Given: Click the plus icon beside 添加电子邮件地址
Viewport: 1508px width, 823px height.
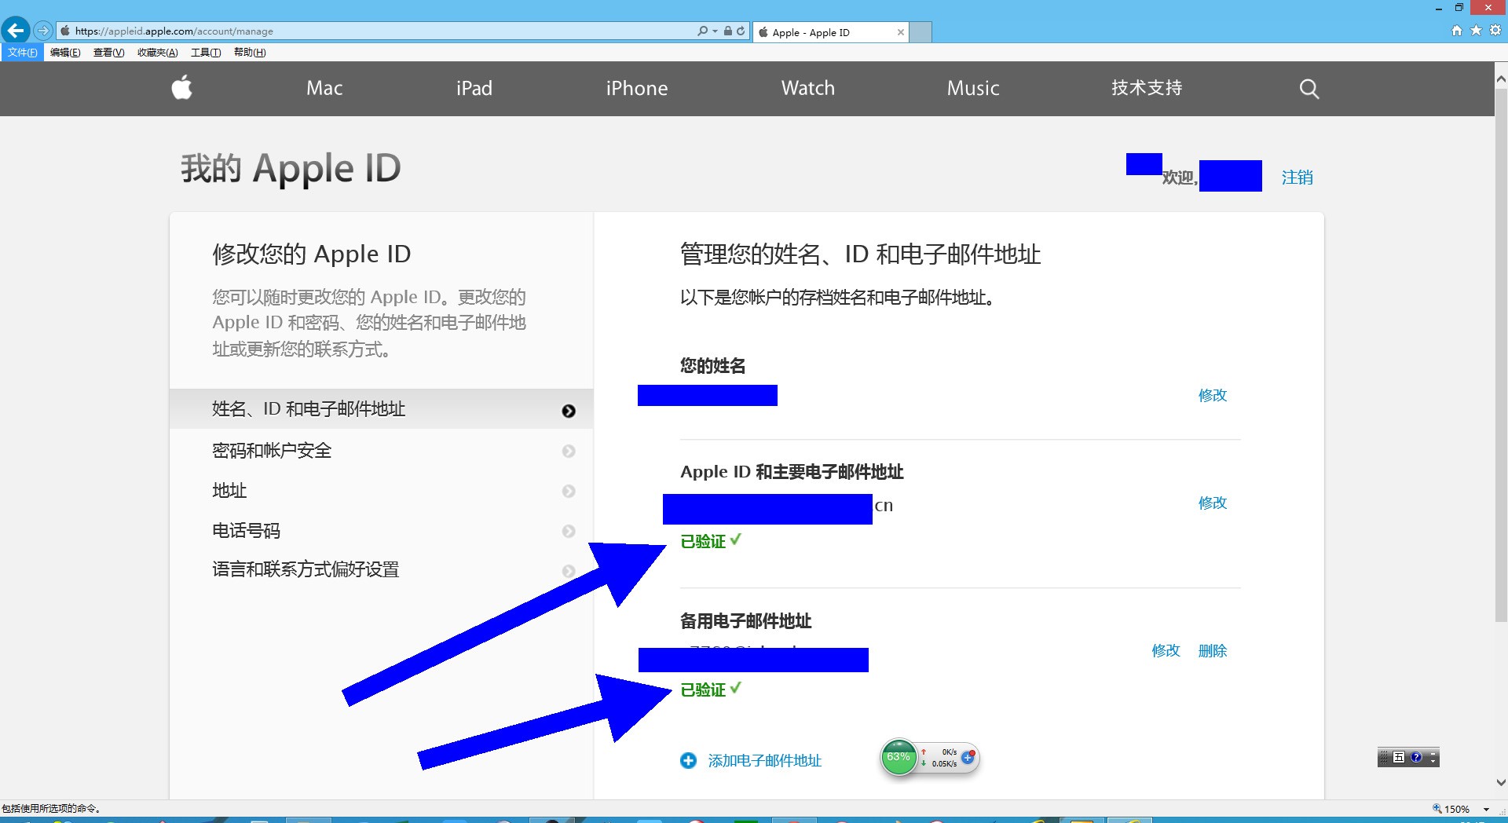Looking at the screenshot, I should pos(688,760).
